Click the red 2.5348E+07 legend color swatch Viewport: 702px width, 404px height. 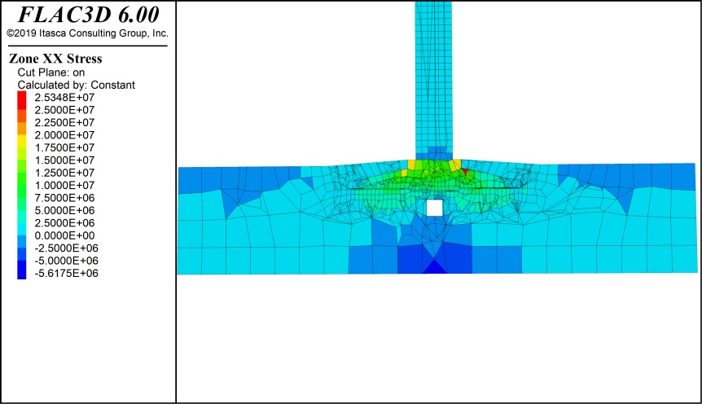click(22, 97)
